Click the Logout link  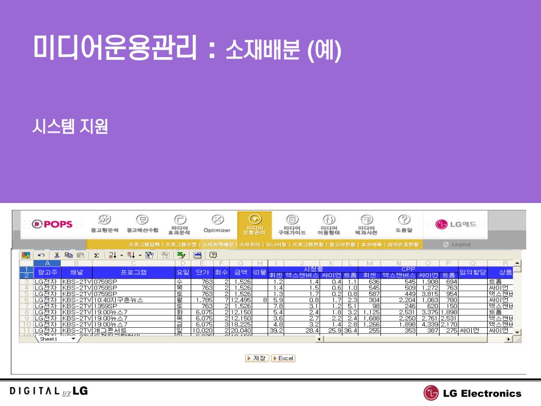pos(458,245)
